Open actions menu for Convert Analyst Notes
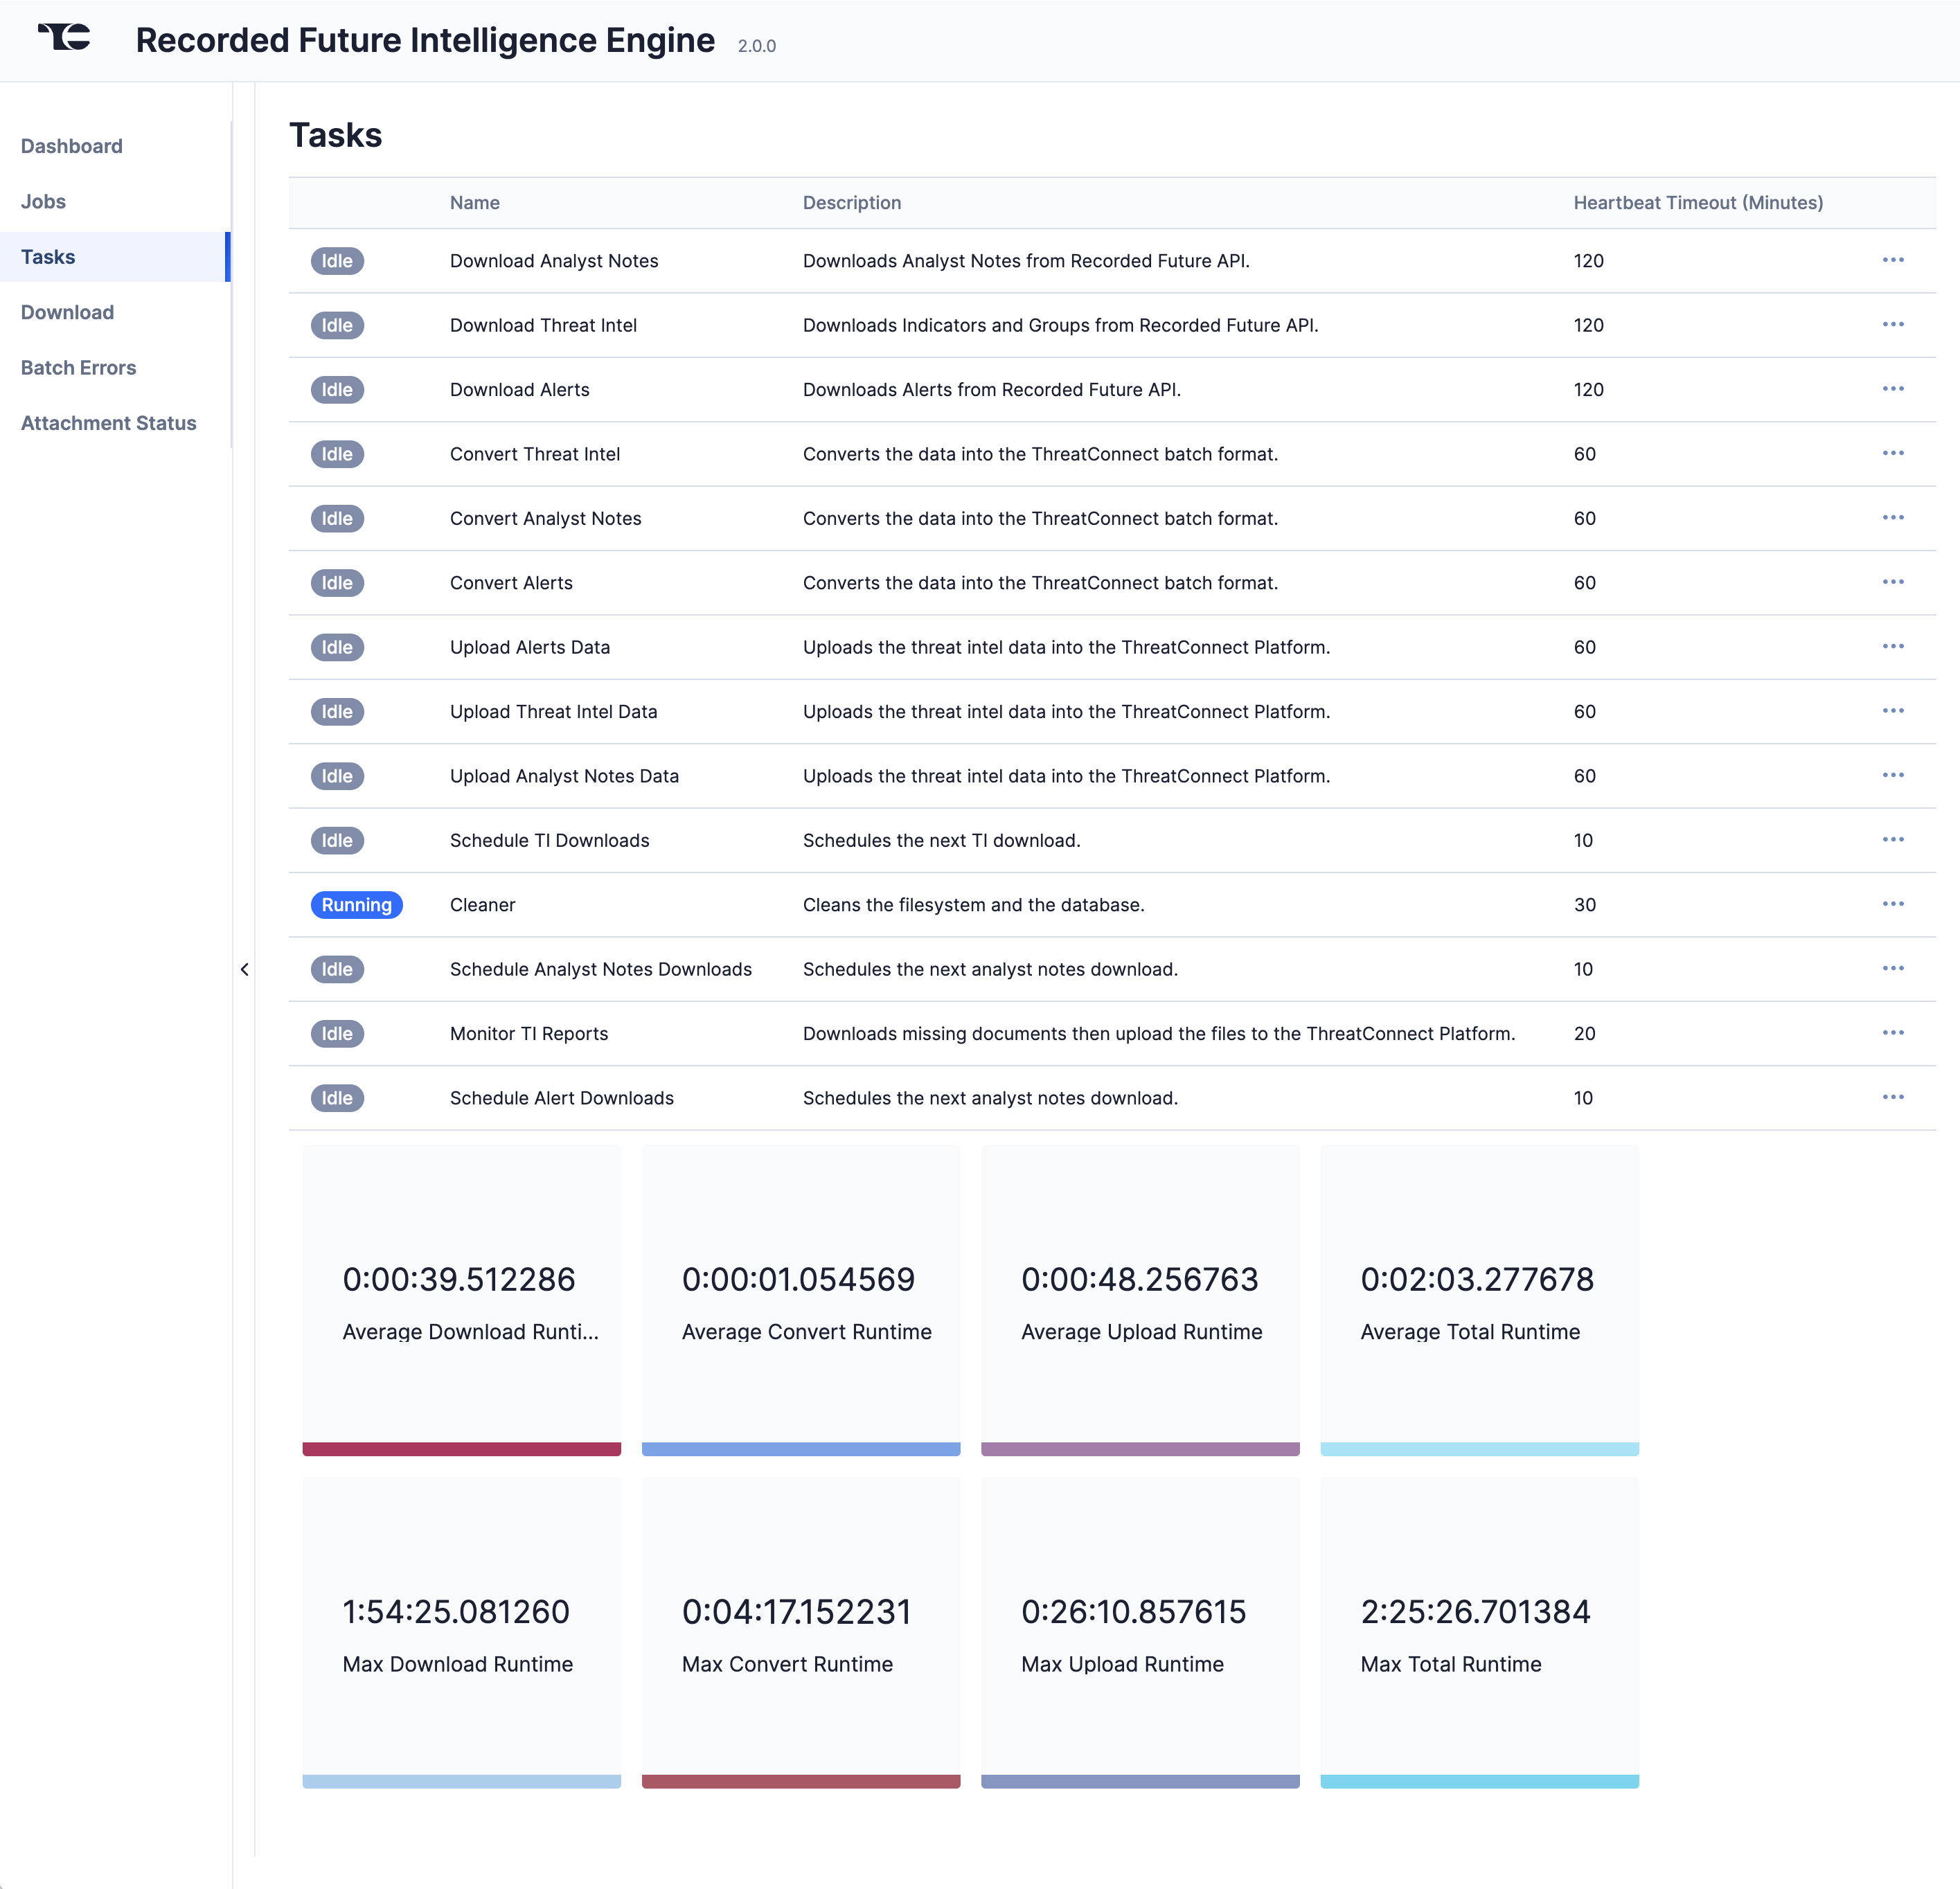Image resolution: width=1960 pixels, height=1889 pixels. tap(1892, 518)
